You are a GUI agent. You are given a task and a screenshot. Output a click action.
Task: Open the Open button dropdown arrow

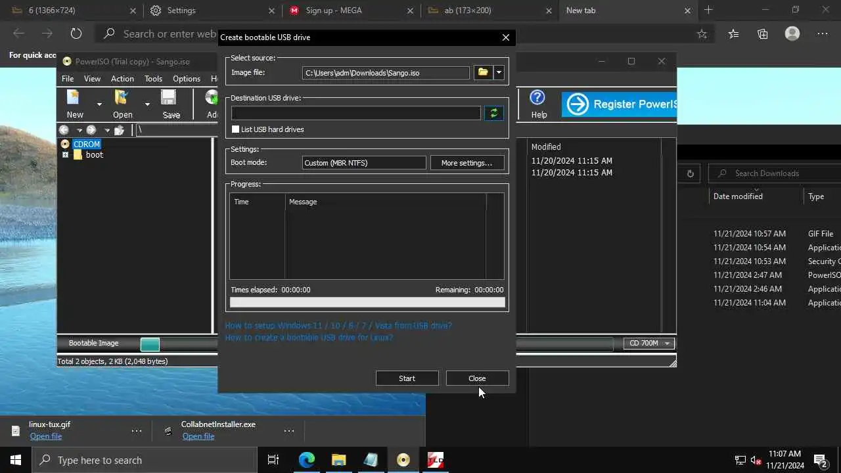coord(147,104)
